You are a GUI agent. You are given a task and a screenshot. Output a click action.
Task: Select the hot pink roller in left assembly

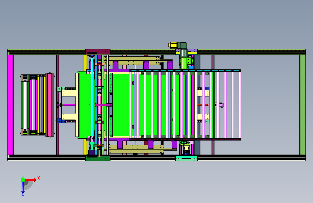50,105
